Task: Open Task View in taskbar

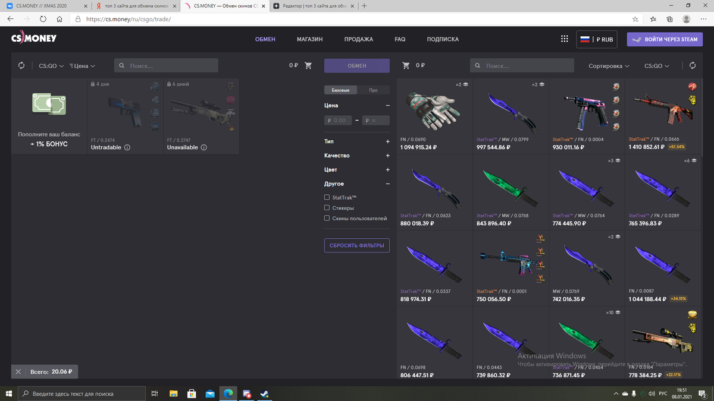Action: (155, 393)
